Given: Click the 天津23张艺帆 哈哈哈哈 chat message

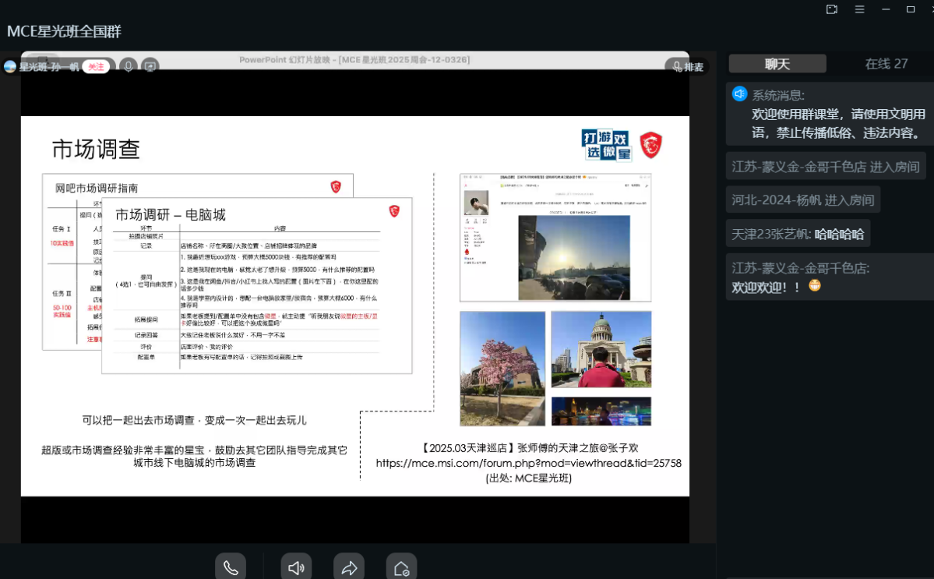Looking at the screenshot, I should pos(798,234).
